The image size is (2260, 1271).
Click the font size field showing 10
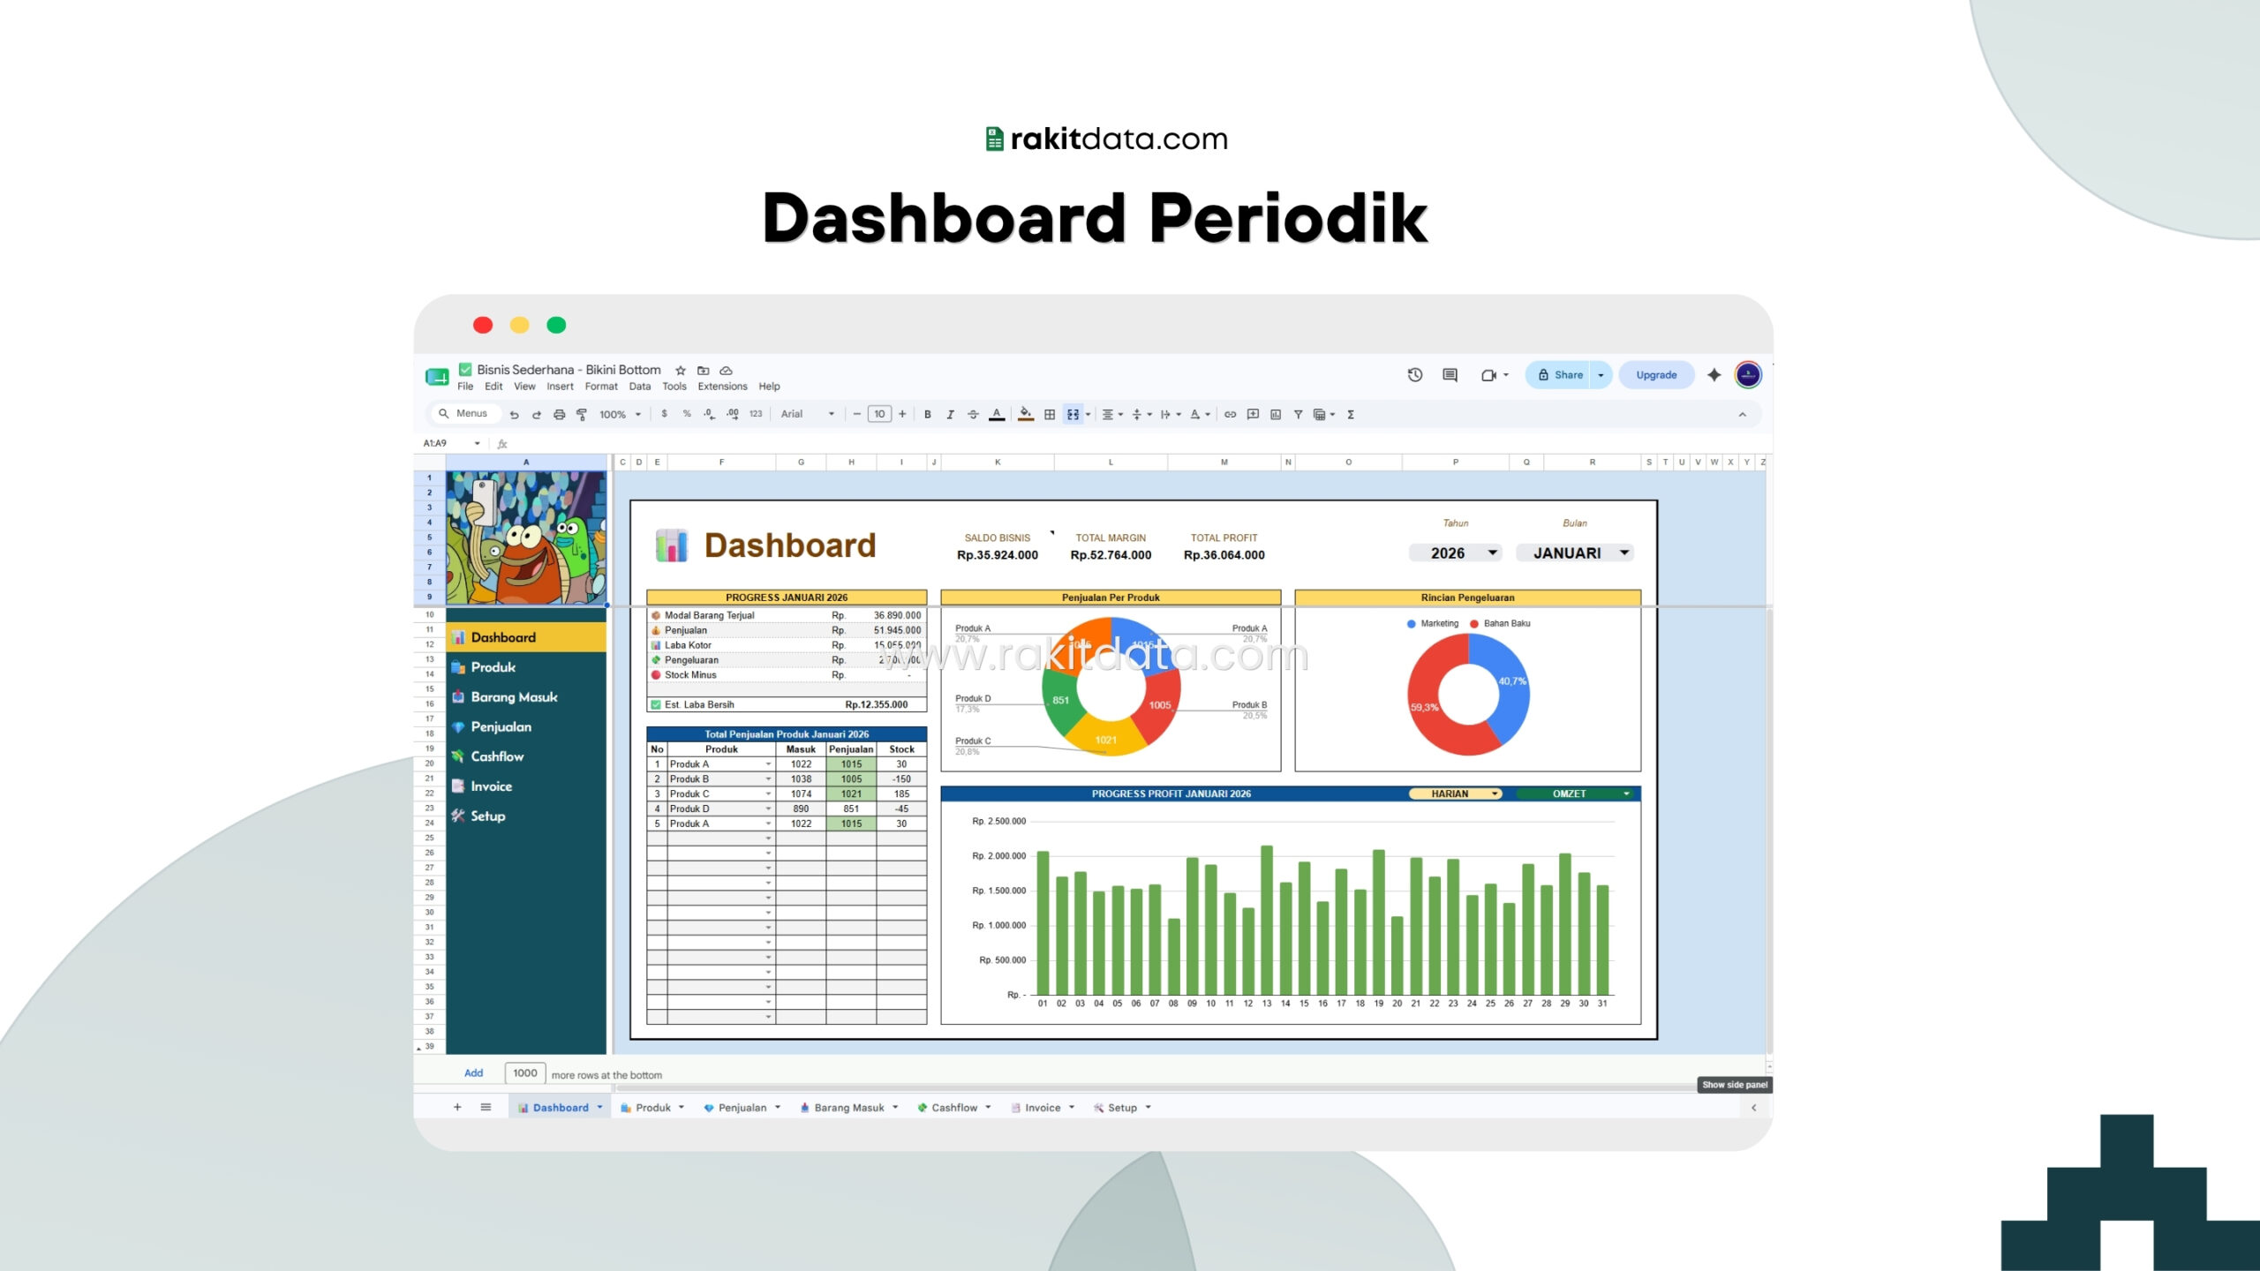(879, 414)
